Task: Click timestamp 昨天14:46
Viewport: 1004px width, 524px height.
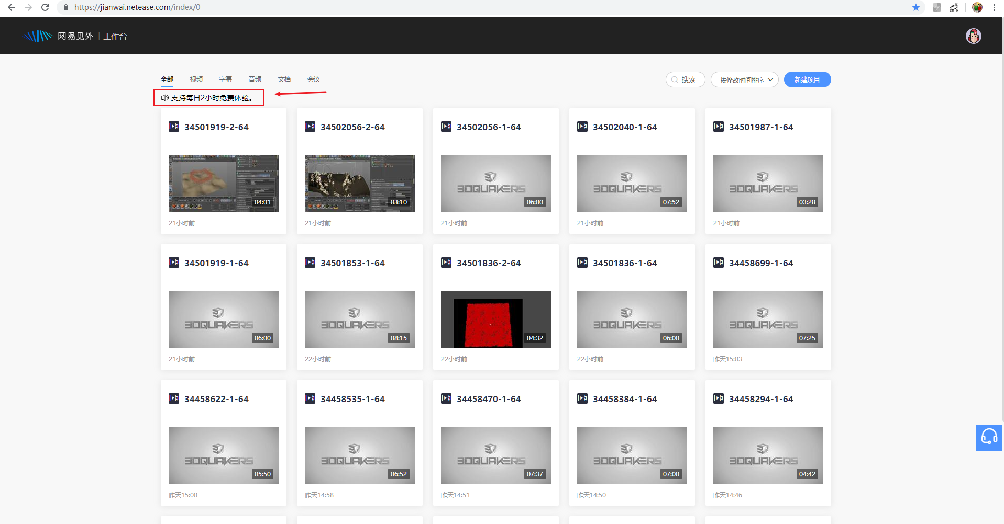Action: click(727, 495)
